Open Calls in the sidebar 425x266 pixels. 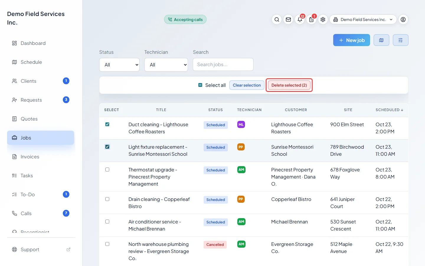pyautogui.click(x=40, y=213)
